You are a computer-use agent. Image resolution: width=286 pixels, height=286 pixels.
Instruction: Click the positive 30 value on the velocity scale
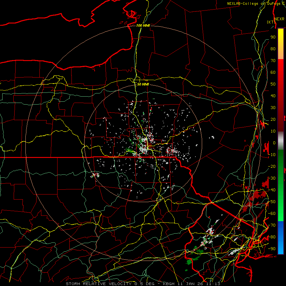click(273, 108)
